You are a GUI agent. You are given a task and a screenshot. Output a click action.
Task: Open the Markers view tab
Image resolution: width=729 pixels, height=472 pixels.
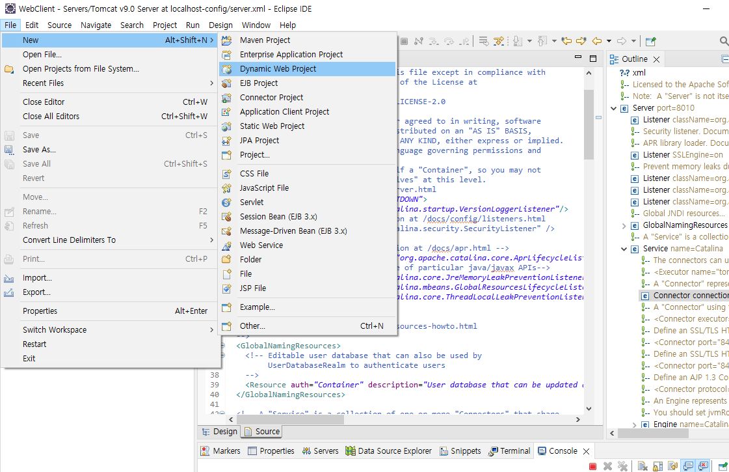point(220,451)
